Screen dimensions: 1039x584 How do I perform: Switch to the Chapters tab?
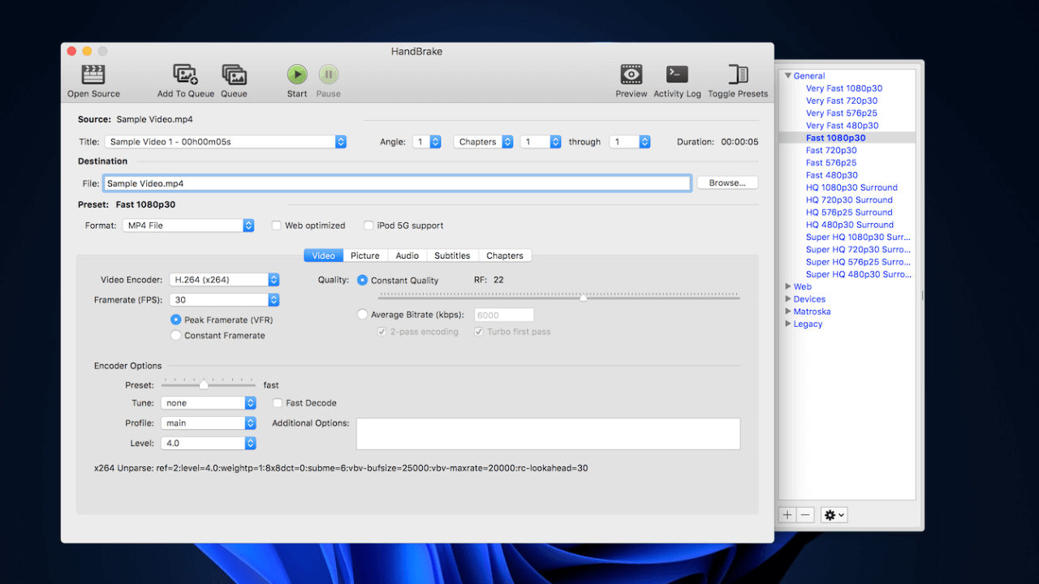point(505,255)
